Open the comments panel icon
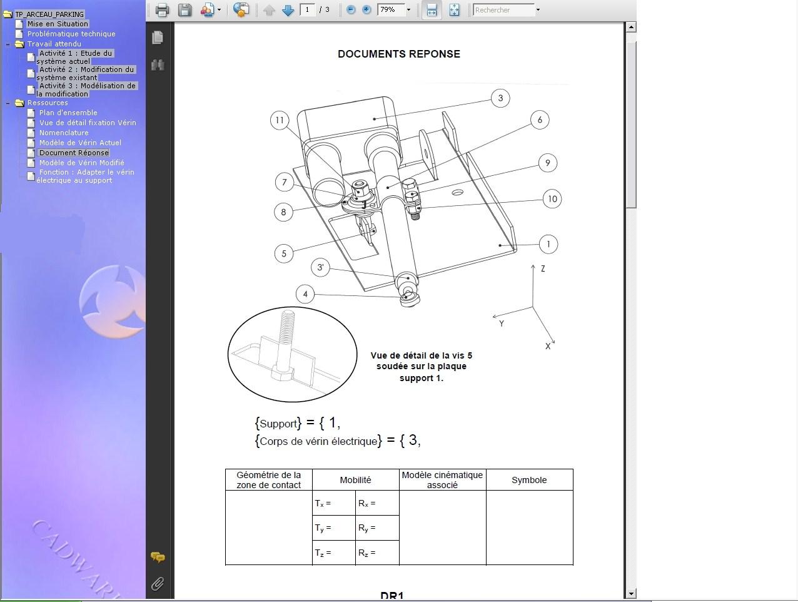This screenshot has width=798, height=602. (158, 556)
